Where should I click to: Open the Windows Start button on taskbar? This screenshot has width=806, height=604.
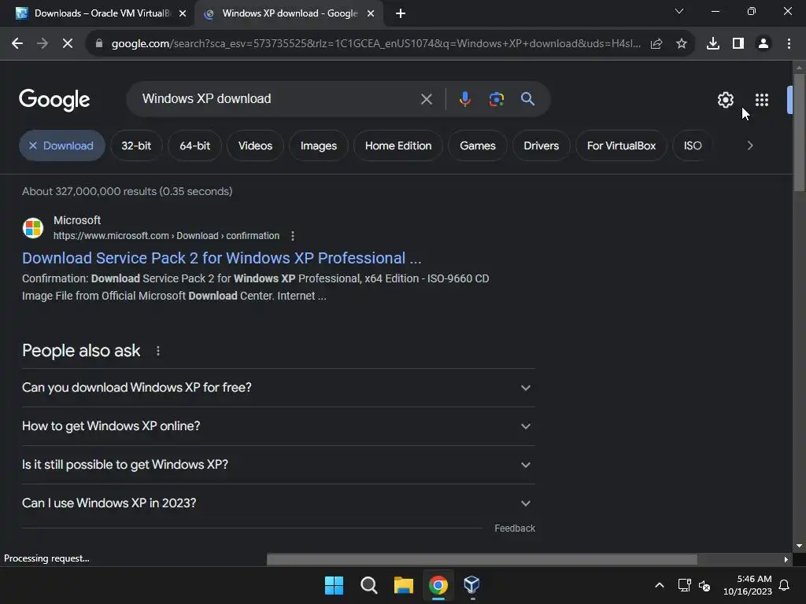pos(334,585)
